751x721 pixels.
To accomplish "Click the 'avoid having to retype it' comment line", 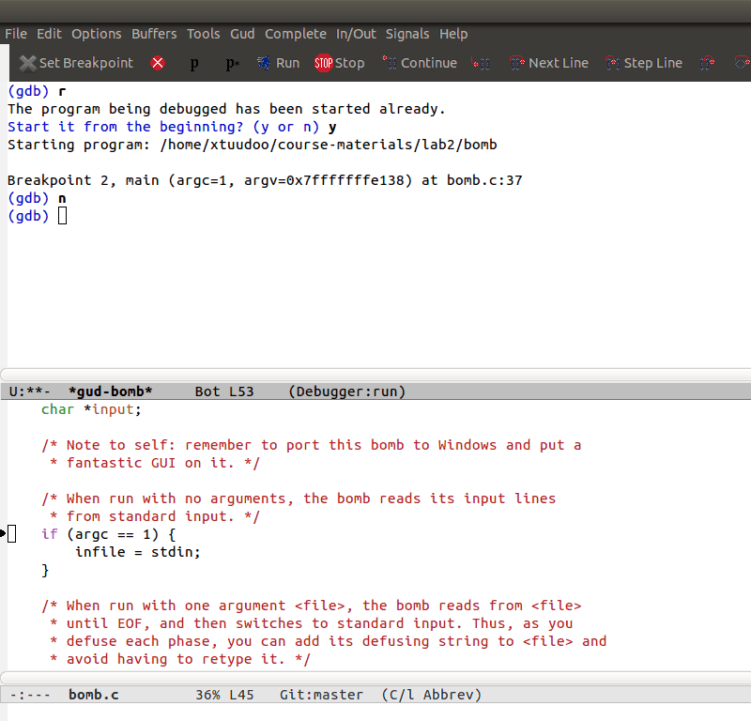I will click(180, 659).
